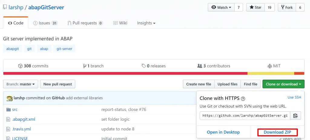Open the update to node 8 commit
The width and height of the screenshot is (310, 140).
[x=118, y=129]
